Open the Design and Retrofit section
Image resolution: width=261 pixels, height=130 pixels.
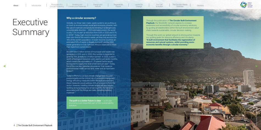point(98,5)
